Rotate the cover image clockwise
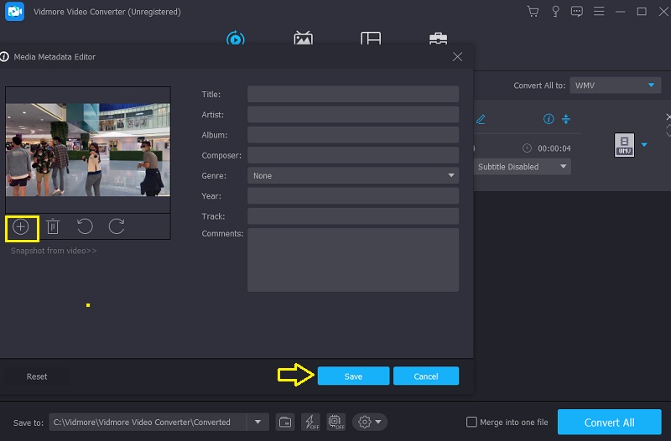This screenshot has width=671, height=441. [x=117, y=226]
